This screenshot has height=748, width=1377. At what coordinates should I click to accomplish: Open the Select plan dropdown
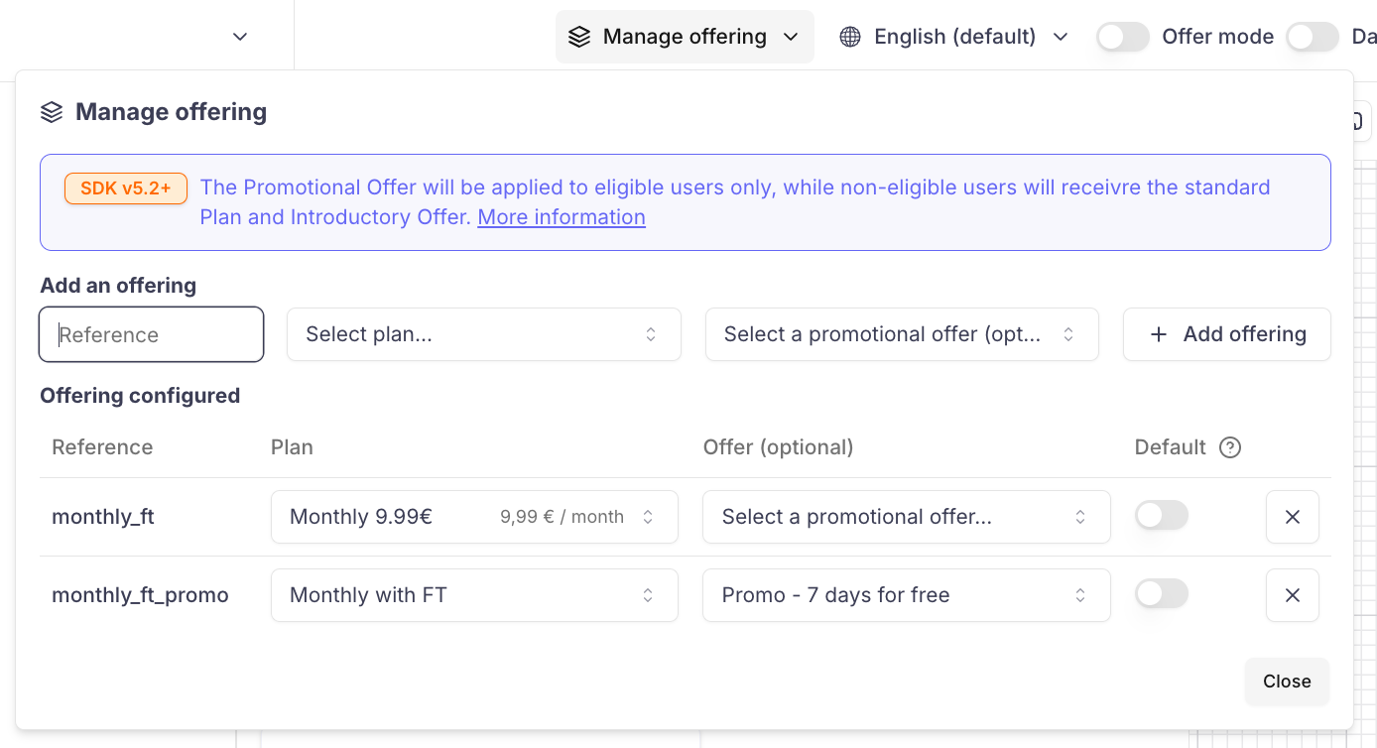[483, 334]
